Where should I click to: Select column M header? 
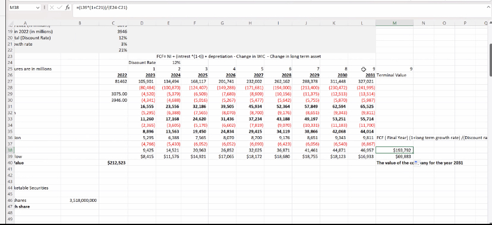pyautogui.click(x=395, y=23)
